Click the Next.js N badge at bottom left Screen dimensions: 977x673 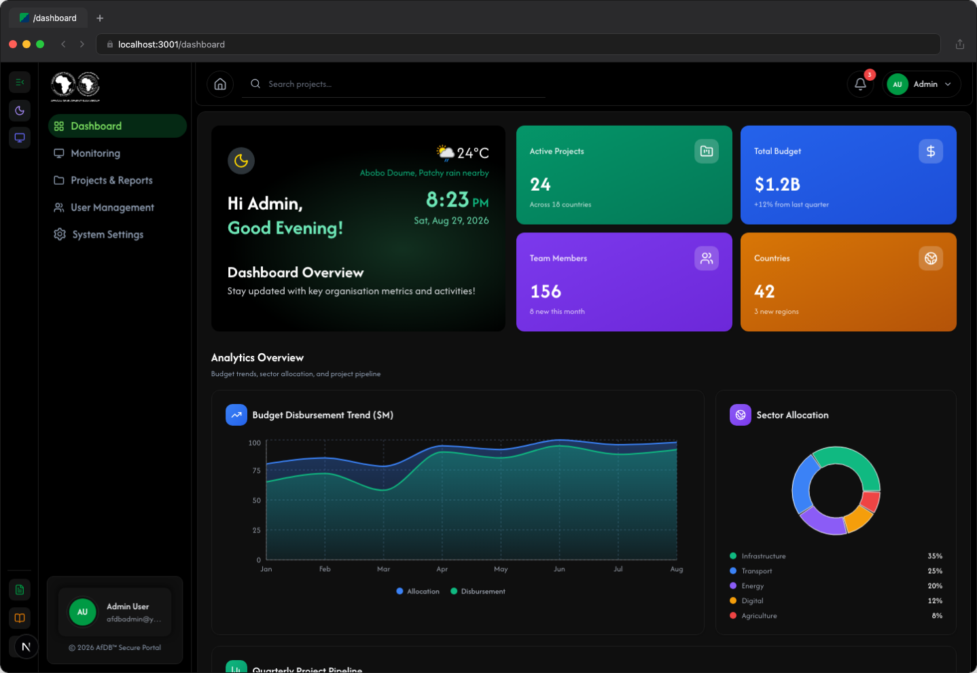(26, 647)
